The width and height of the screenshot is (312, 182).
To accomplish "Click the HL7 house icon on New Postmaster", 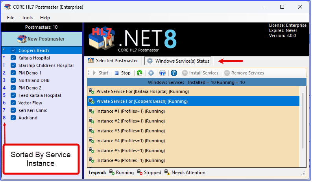I will tap(22, 39).
